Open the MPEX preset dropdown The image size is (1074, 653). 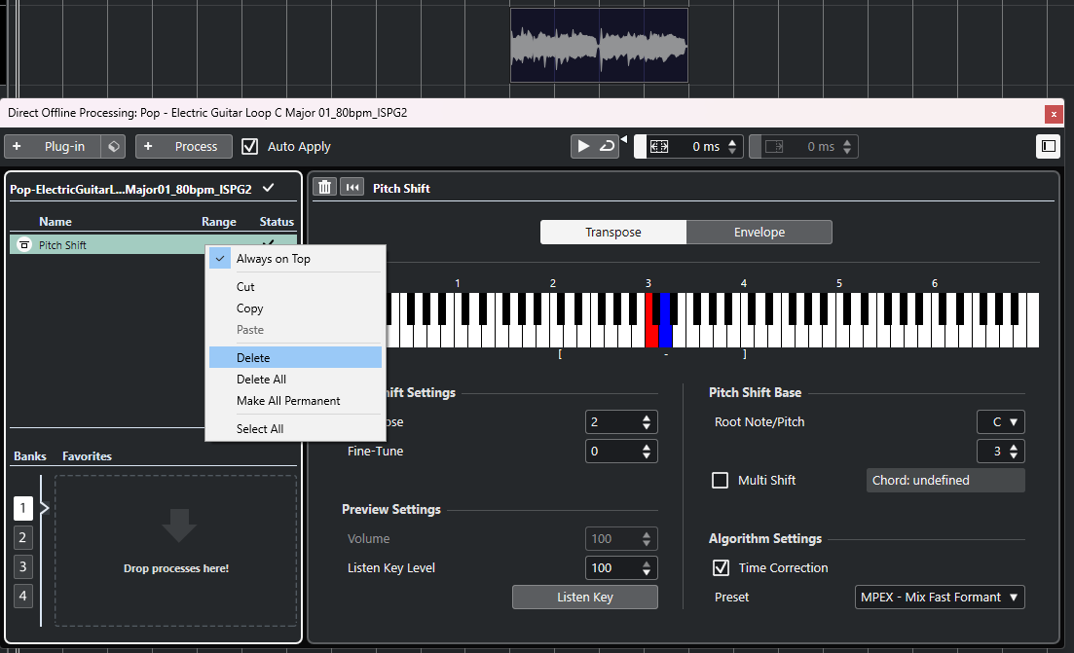(939, 597)
